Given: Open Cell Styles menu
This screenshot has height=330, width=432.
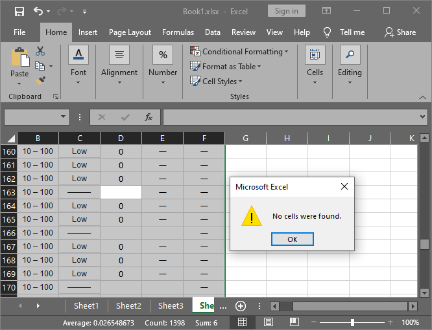Looking at the screenshot, I should pos(216,81).
